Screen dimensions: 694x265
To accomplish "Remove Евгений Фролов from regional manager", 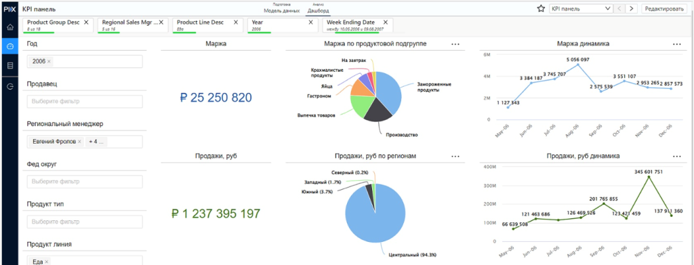I will [x=79, y=142].
